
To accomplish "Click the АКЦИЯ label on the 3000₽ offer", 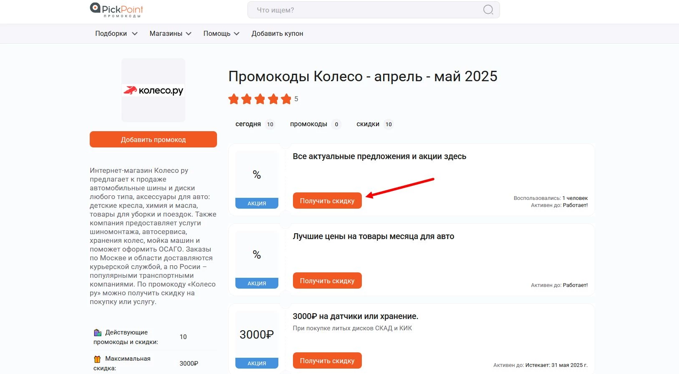I will point(257,363).
